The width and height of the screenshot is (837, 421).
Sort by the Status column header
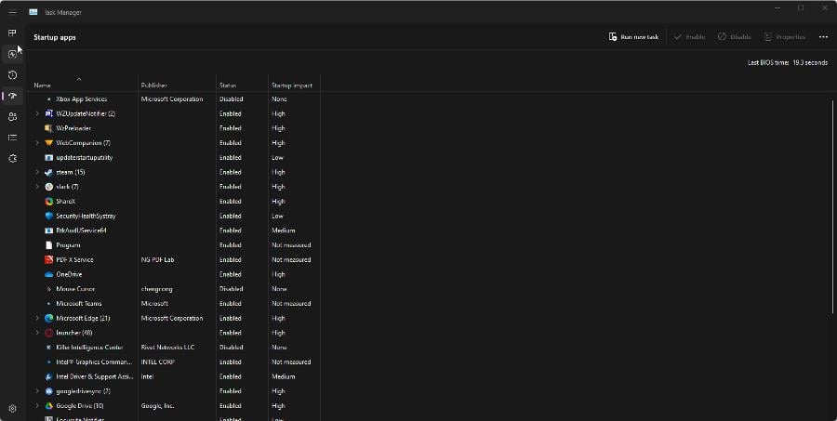pos(242,84)
